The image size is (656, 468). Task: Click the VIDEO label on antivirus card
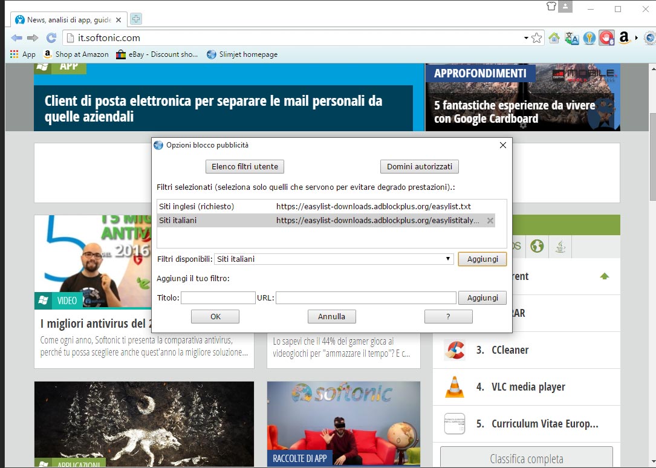point(67,301)
